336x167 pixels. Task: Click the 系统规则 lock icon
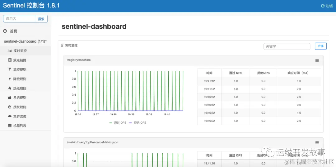coord(10,98)
